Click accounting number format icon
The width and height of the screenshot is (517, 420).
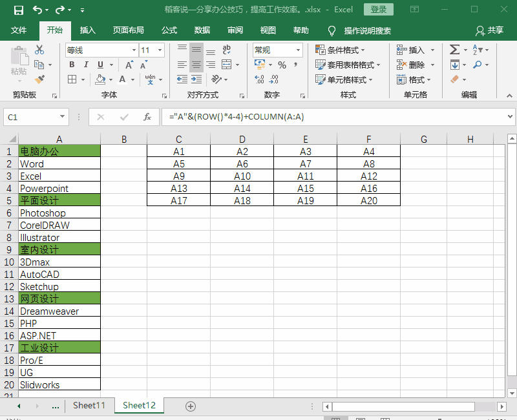tap(260, 65)
